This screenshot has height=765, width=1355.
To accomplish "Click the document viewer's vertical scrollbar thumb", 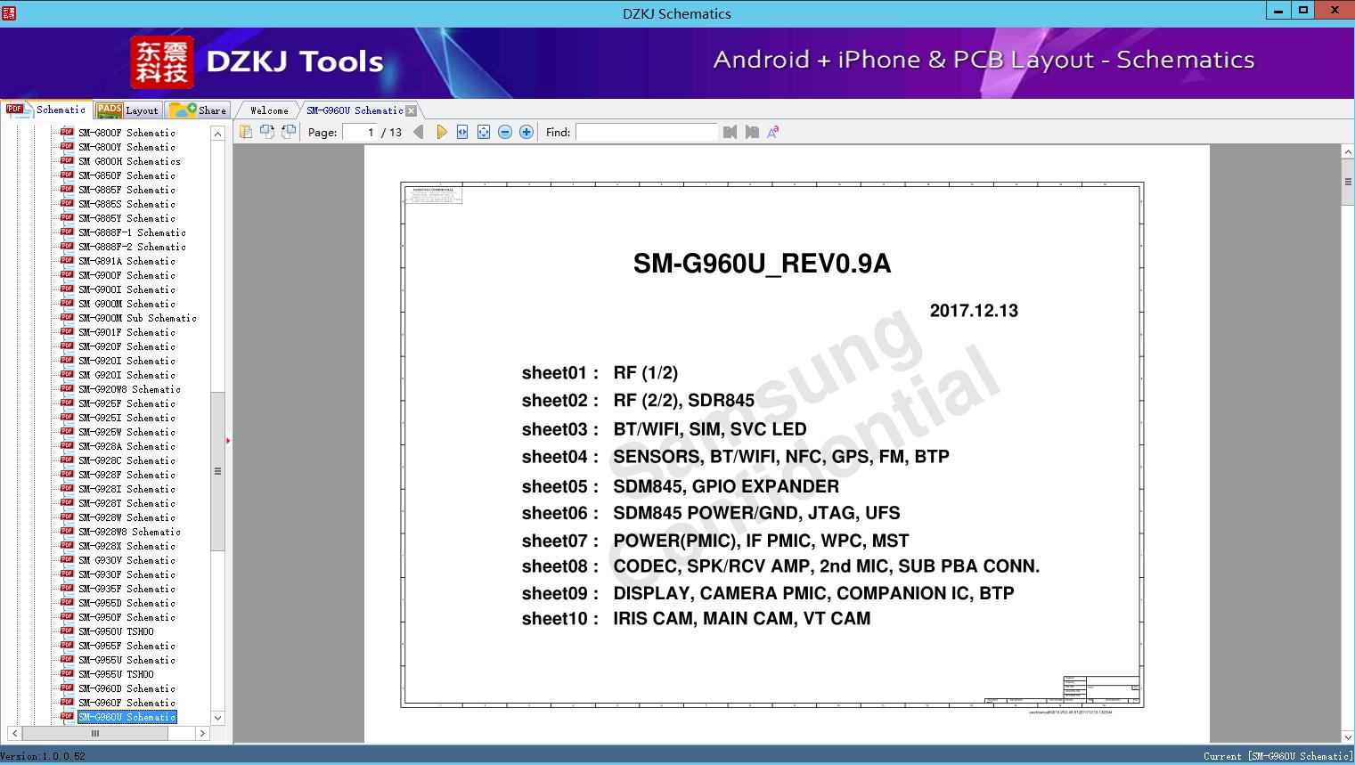I will (x=1348, y=183).
